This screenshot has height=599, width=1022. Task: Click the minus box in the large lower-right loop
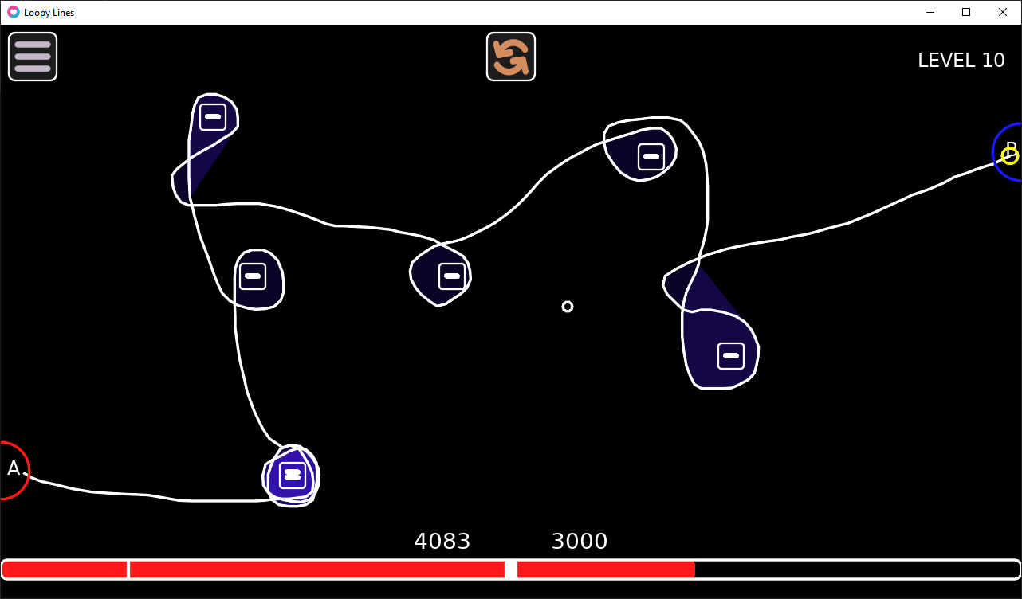click(x=731, y=356)
